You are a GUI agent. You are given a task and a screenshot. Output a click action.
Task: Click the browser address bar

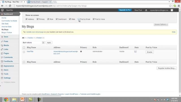coord(91,6)
